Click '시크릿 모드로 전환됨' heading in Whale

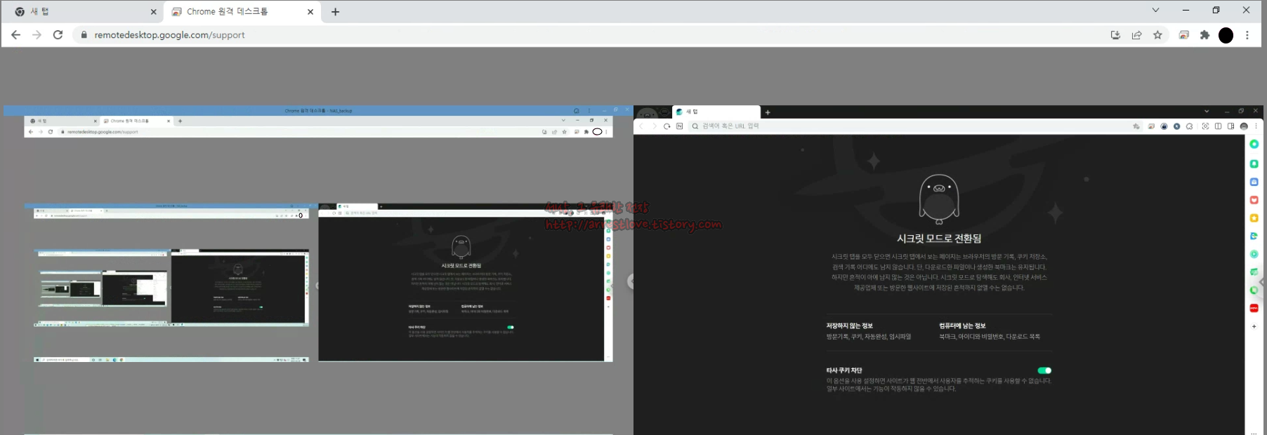click(x=939, y=239)
